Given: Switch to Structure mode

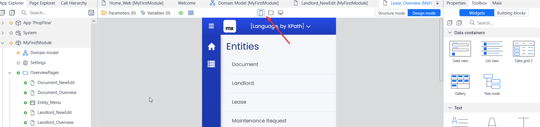Looking at the screenshot, I should [391, 13].
